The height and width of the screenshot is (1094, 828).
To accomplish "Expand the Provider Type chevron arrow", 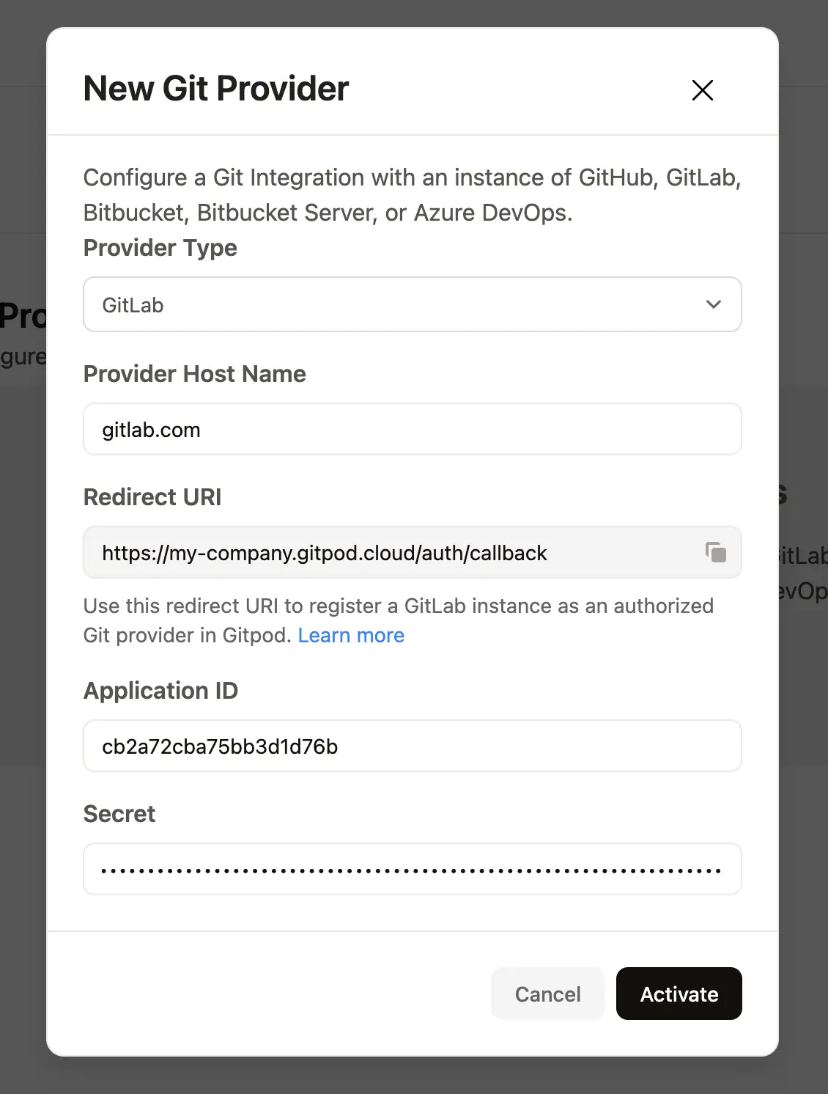I will click(713, 304).
